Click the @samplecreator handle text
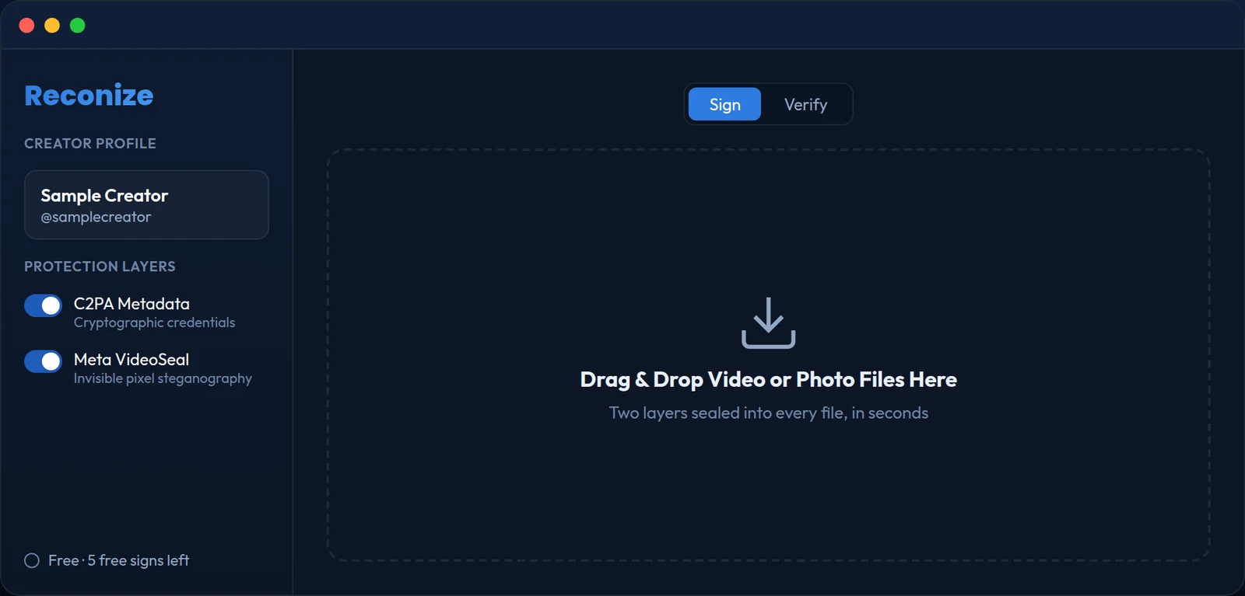Screen dimensions: 1245x596 [96, 217]
